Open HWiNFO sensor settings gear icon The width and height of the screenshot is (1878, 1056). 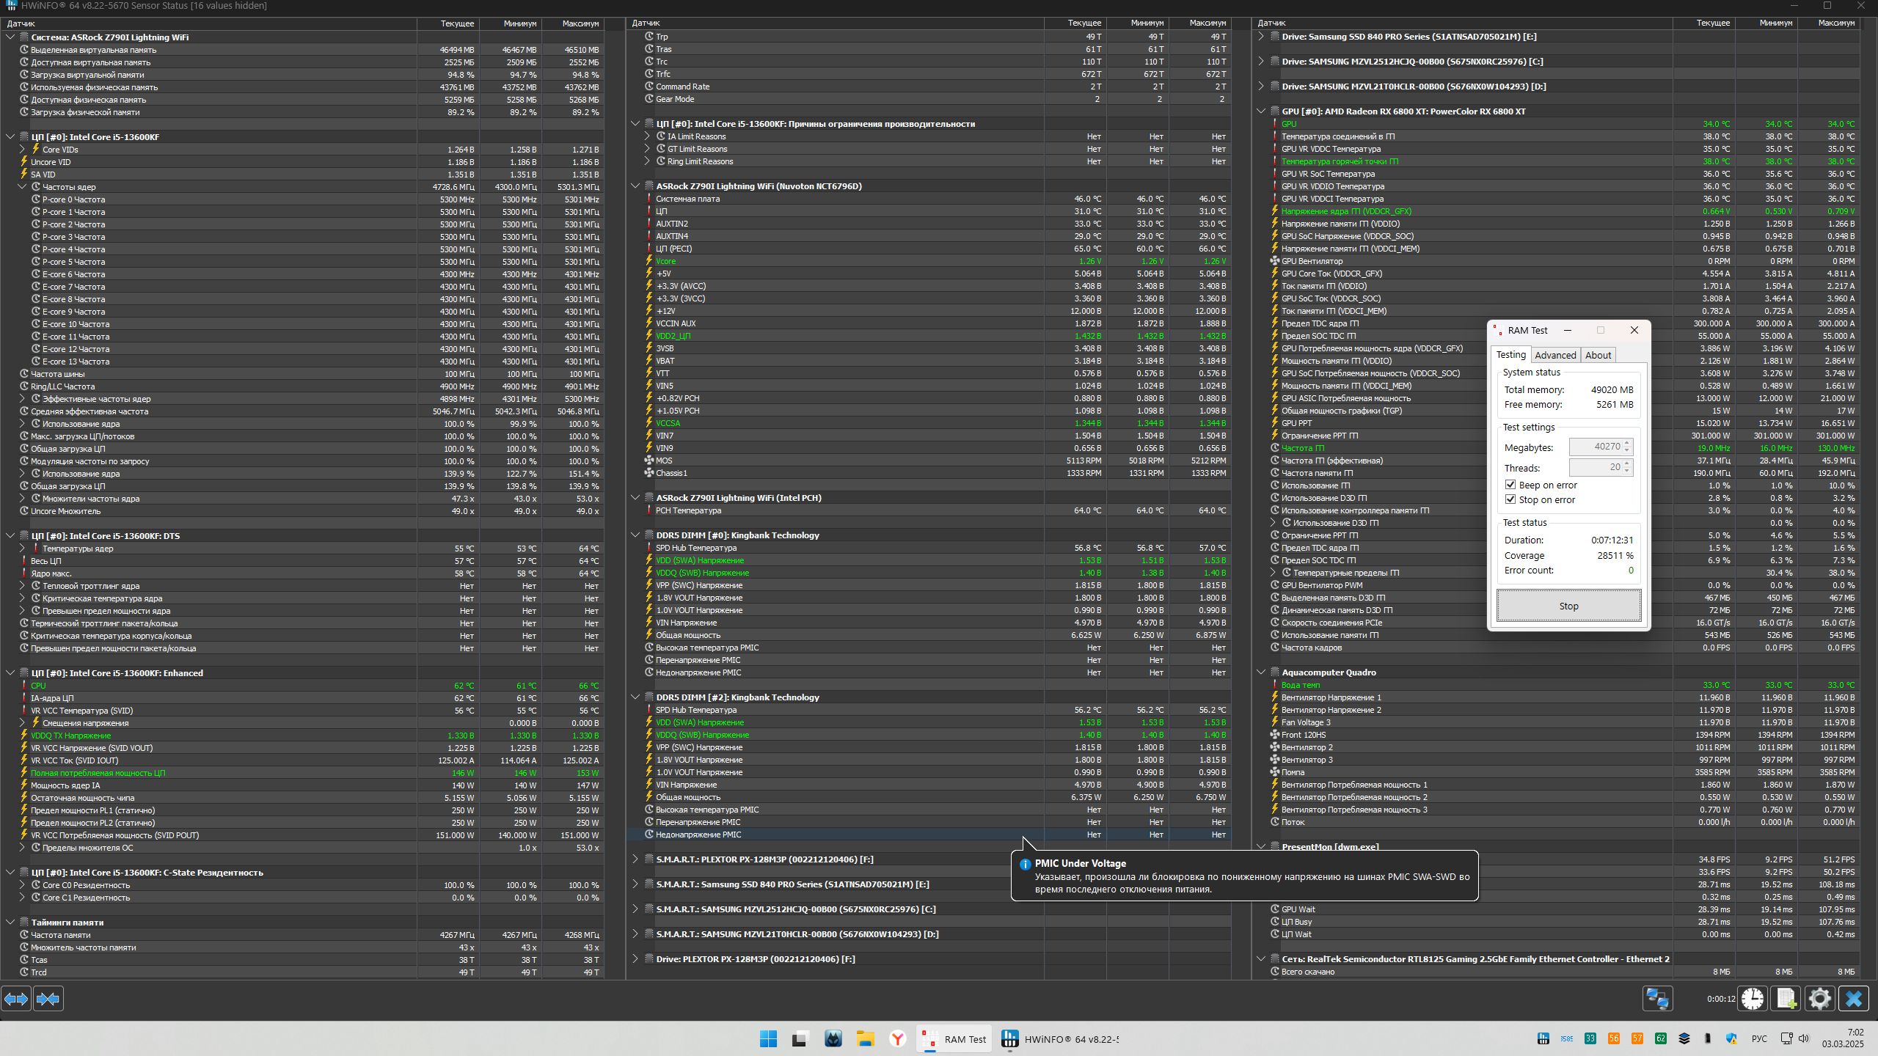tap(1820, 999)
